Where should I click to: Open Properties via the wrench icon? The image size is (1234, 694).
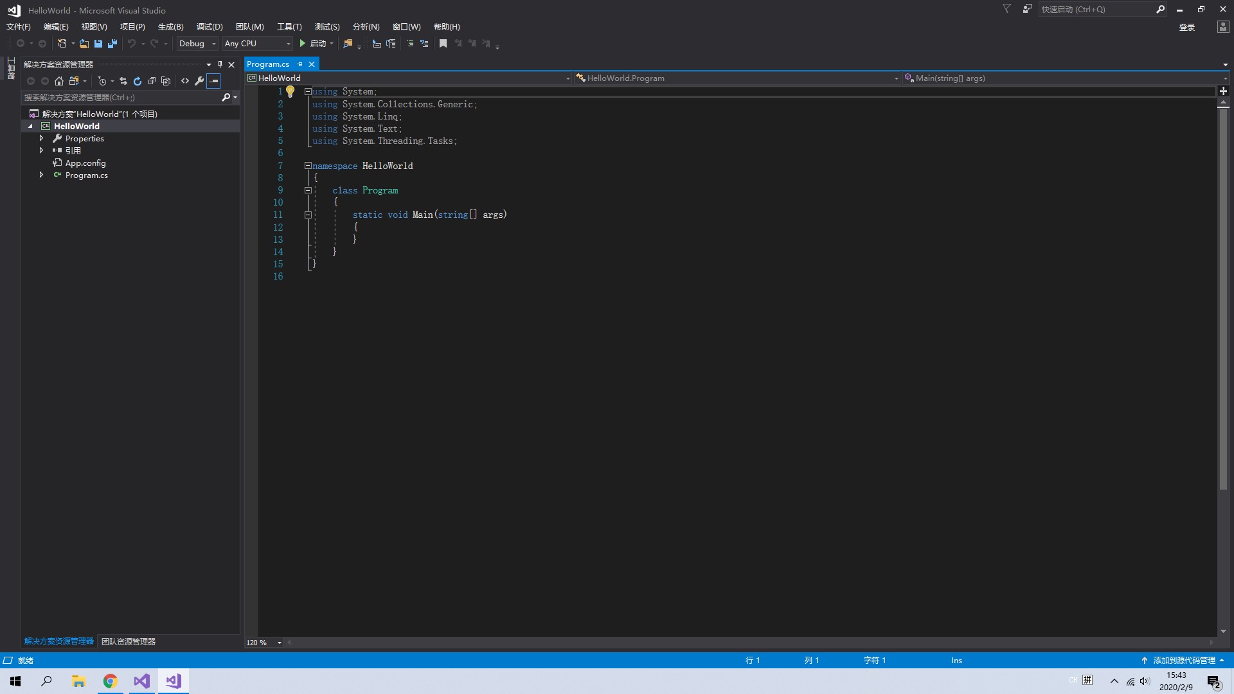199,81
